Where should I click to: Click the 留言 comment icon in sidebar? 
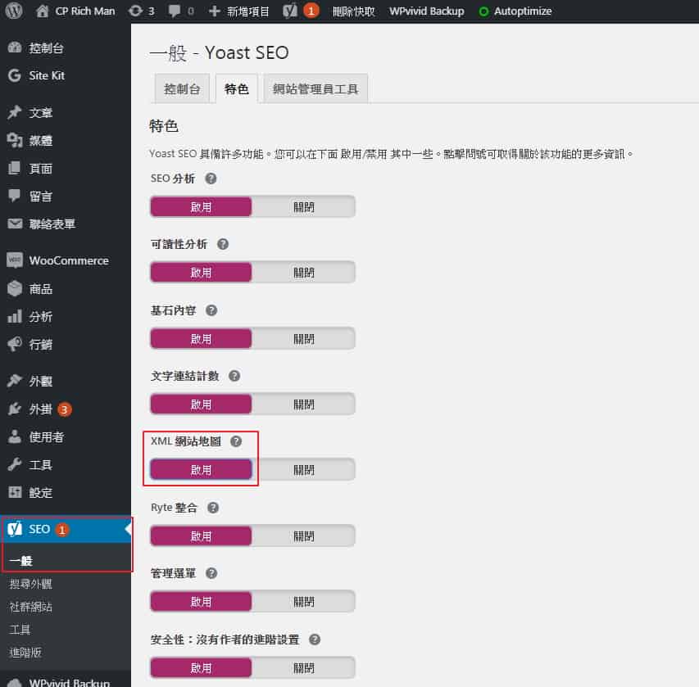coord(15,196)
